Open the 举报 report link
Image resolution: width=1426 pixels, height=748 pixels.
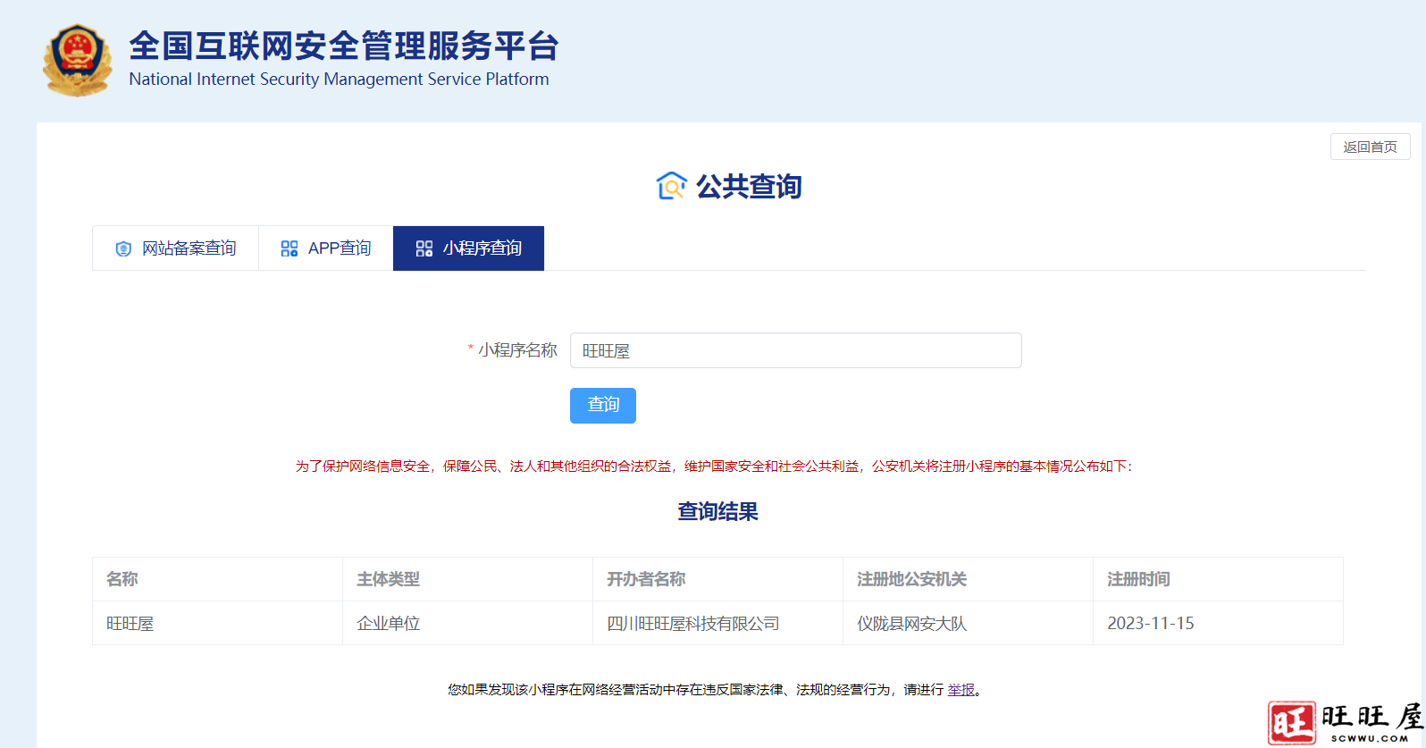click(961, 690)
